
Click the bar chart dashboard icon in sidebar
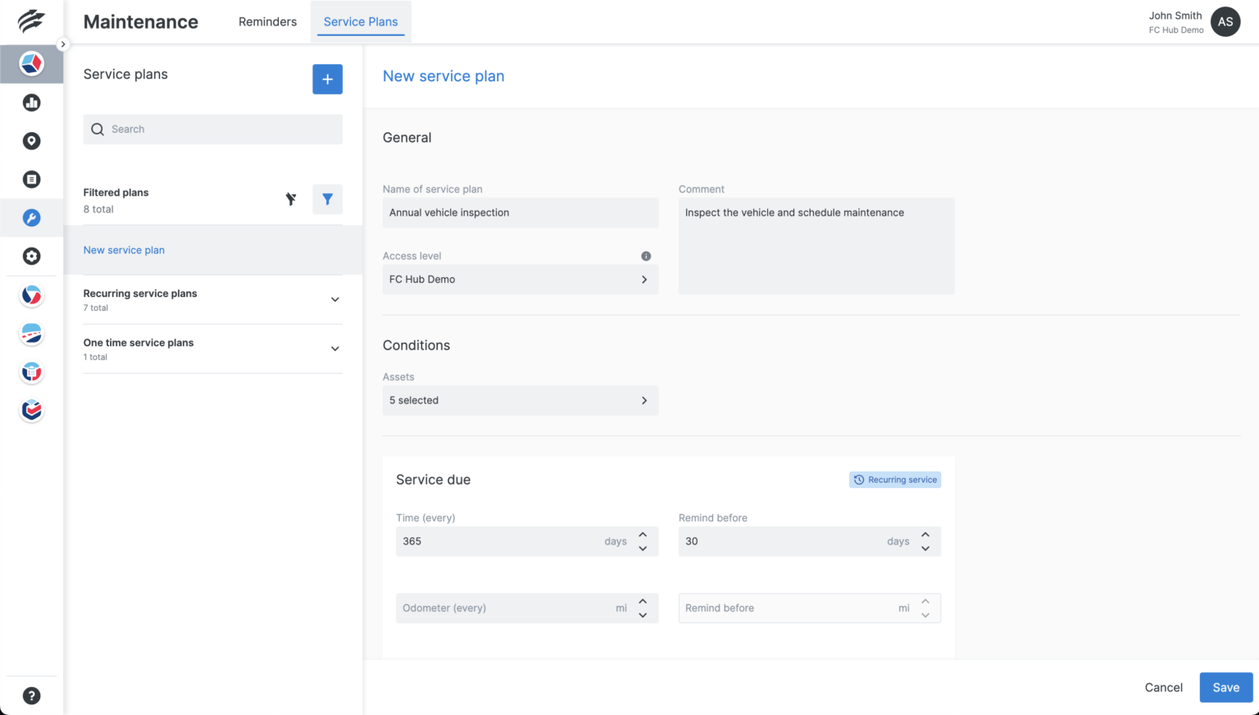31,102
